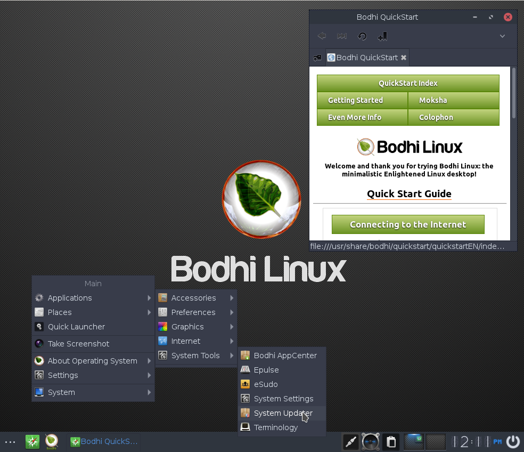Viewport: 524px width, 452px height.
Task: Click the Quick Start Guide heading link
Action: (x=409, y=193)
